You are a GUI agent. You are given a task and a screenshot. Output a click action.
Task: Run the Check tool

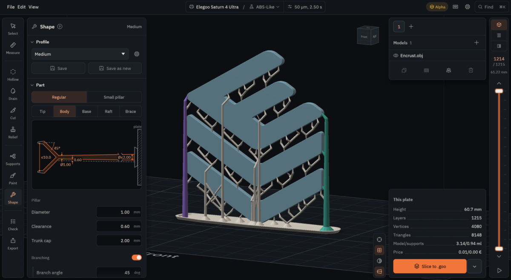point(13,224)
